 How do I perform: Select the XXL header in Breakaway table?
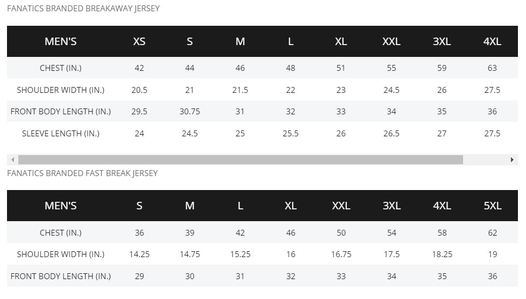[391, 41]
